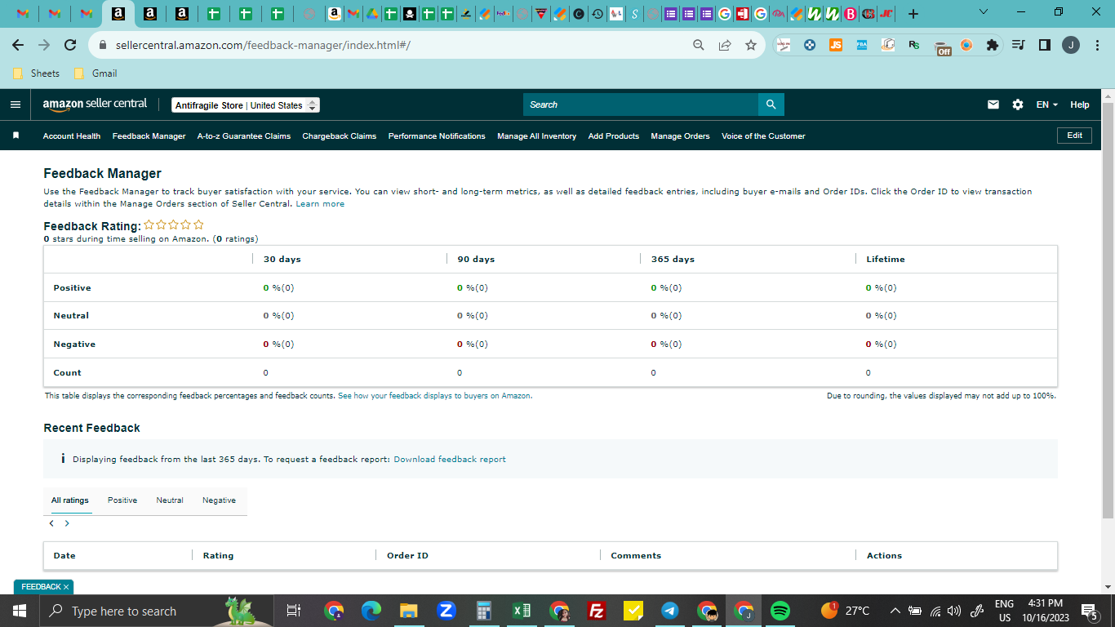Bookmark this page with the star icon
This screenshot has width=1115, height=627.
[751, 45]
